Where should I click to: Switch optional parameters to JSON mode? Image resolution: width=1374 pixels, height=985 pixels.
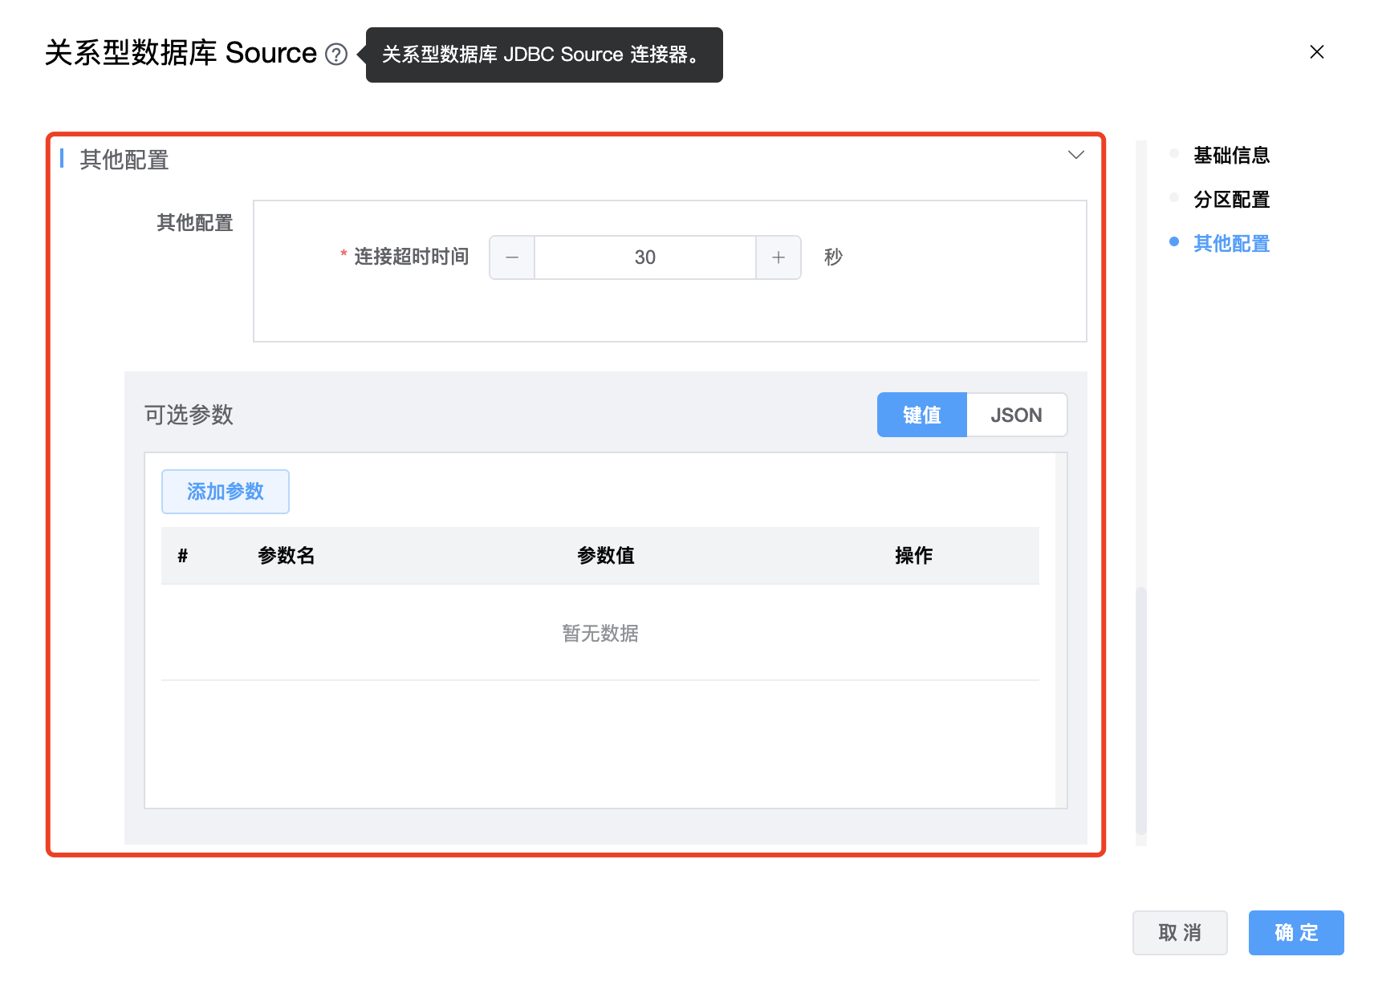click(1016, 415)
